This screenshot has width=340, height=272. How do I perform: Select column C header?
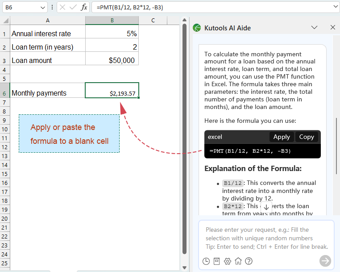click(153, 21)
